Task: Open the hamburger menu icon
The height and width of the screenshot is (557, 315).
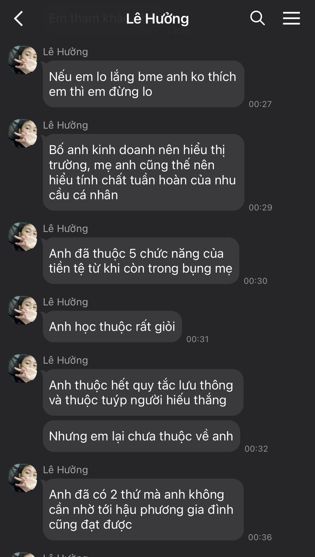Action: click(x=291, y=18)
